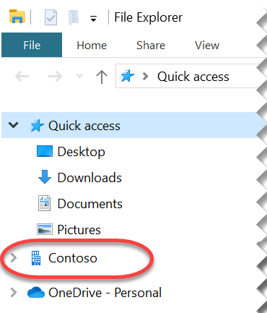Open the Recent locations dropdown chevron
Image resolution: width=267 pixels, height=313 pixels.
click(x=79, y=76)
